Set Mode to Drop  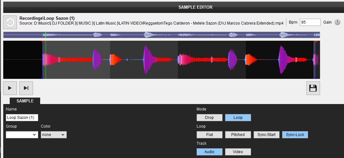click(210, 118)
